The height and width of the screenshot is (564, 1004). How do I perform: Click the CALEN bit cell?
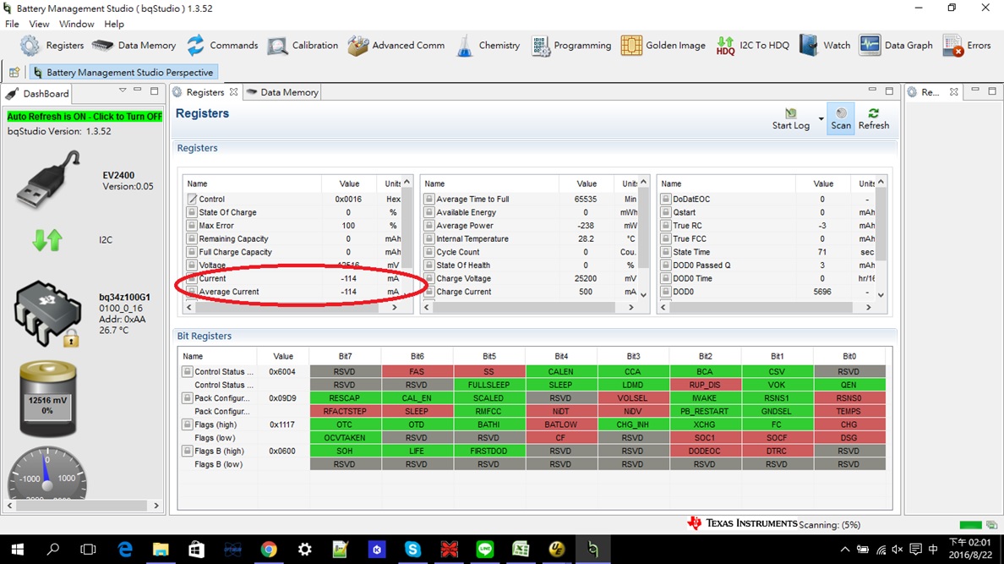click(561, 371)
